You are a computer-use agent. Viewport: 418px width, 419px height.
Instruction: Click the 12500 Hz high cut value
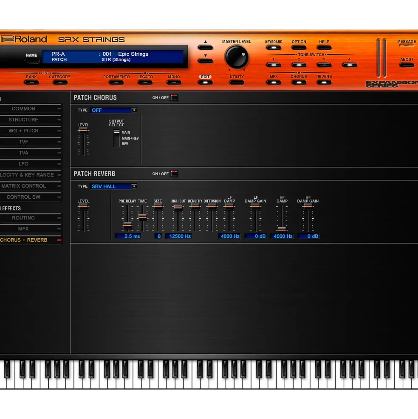click(178, 236)
